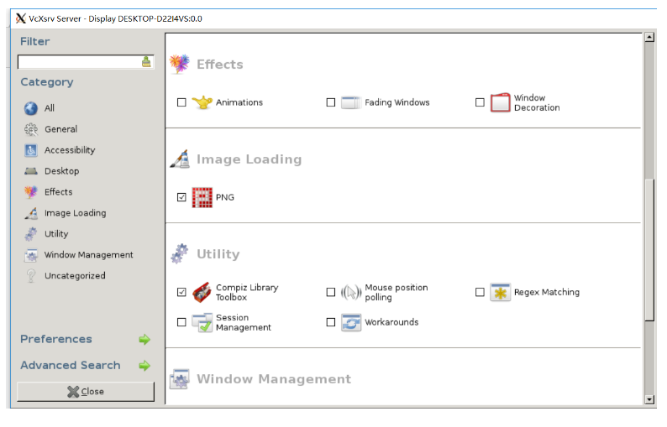This screenshot has width=667, height=427.
Task: Enable the Regex Matching checkbox
Action: (x=480, y=292)
